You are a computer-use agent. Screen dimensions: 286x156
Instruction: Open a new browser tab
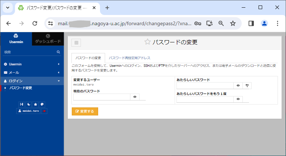(x=107, y=8)
